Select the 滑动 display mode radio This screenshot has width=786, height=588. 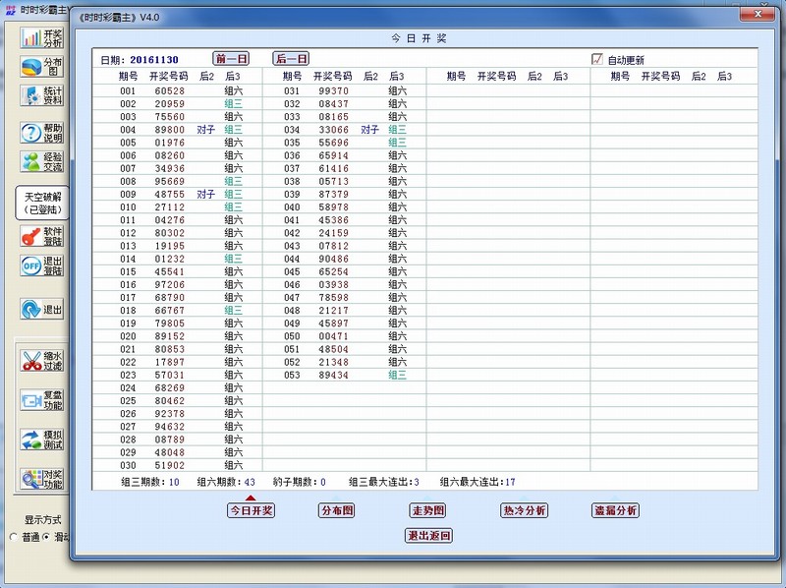click(44, 536)
